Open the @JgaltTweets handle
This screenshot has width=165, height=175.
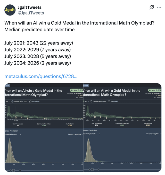[x=31, y=13]
